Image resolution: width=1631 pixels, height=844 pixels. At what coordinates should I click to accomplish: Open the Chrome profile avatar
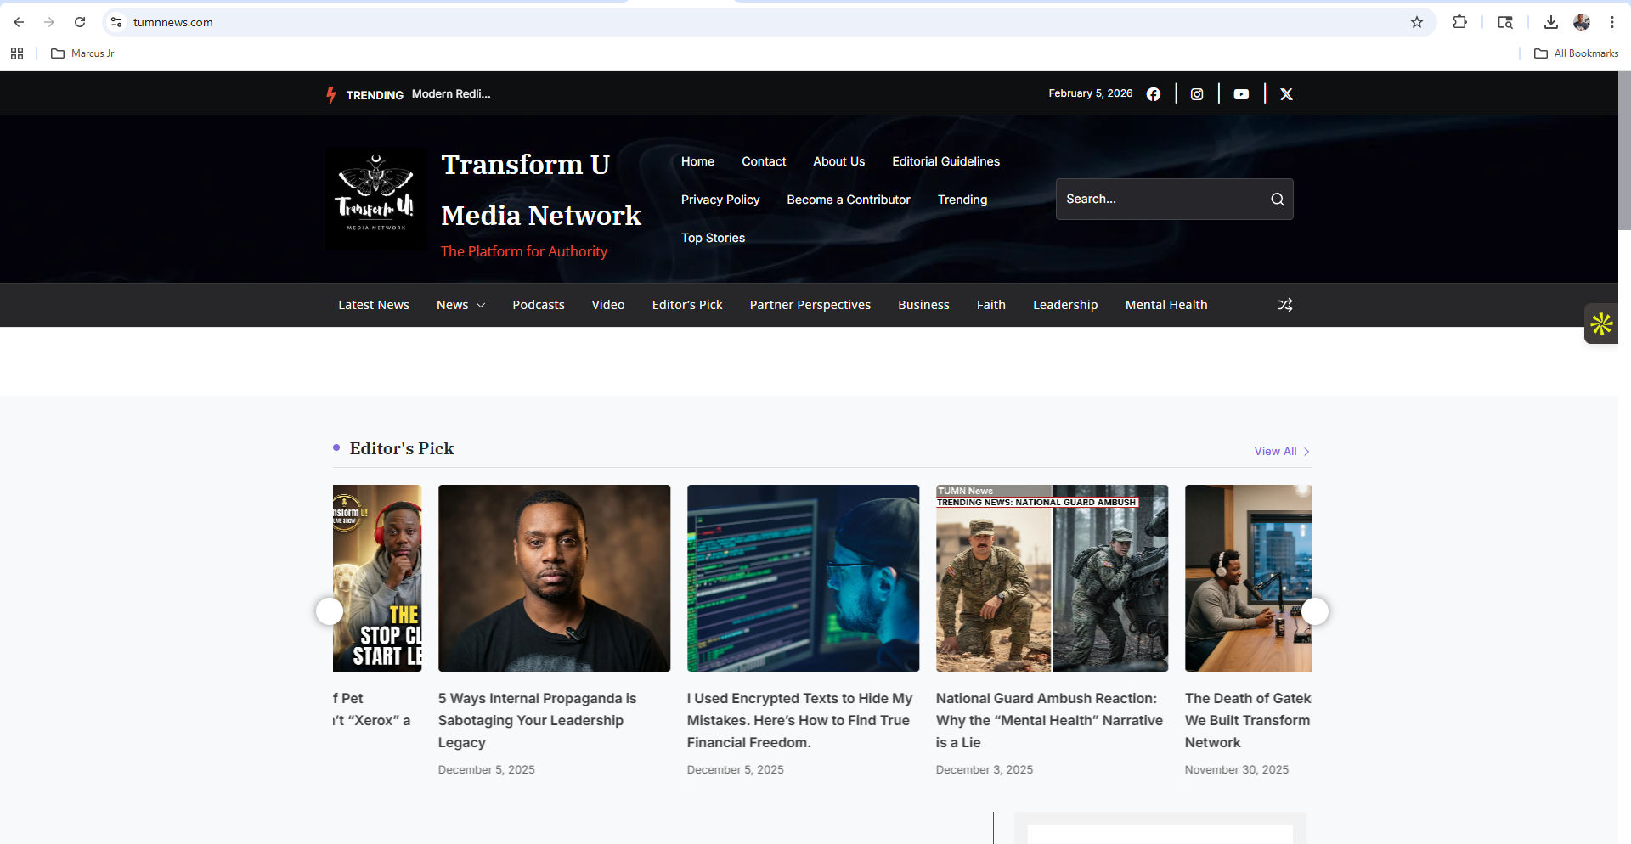point(1581,22)
